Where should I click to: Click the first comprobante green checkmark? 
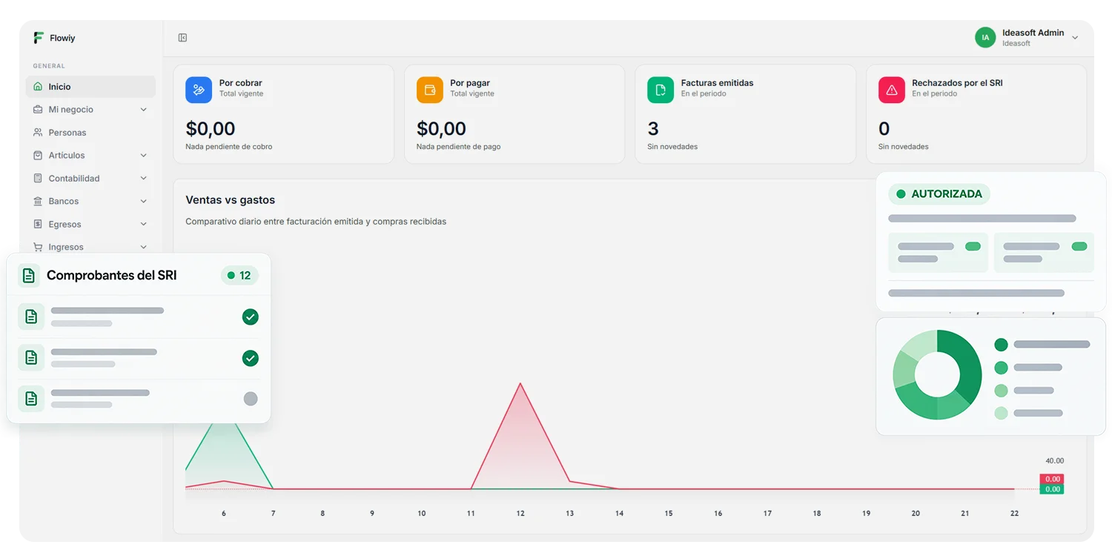click(x=251, y=317)
